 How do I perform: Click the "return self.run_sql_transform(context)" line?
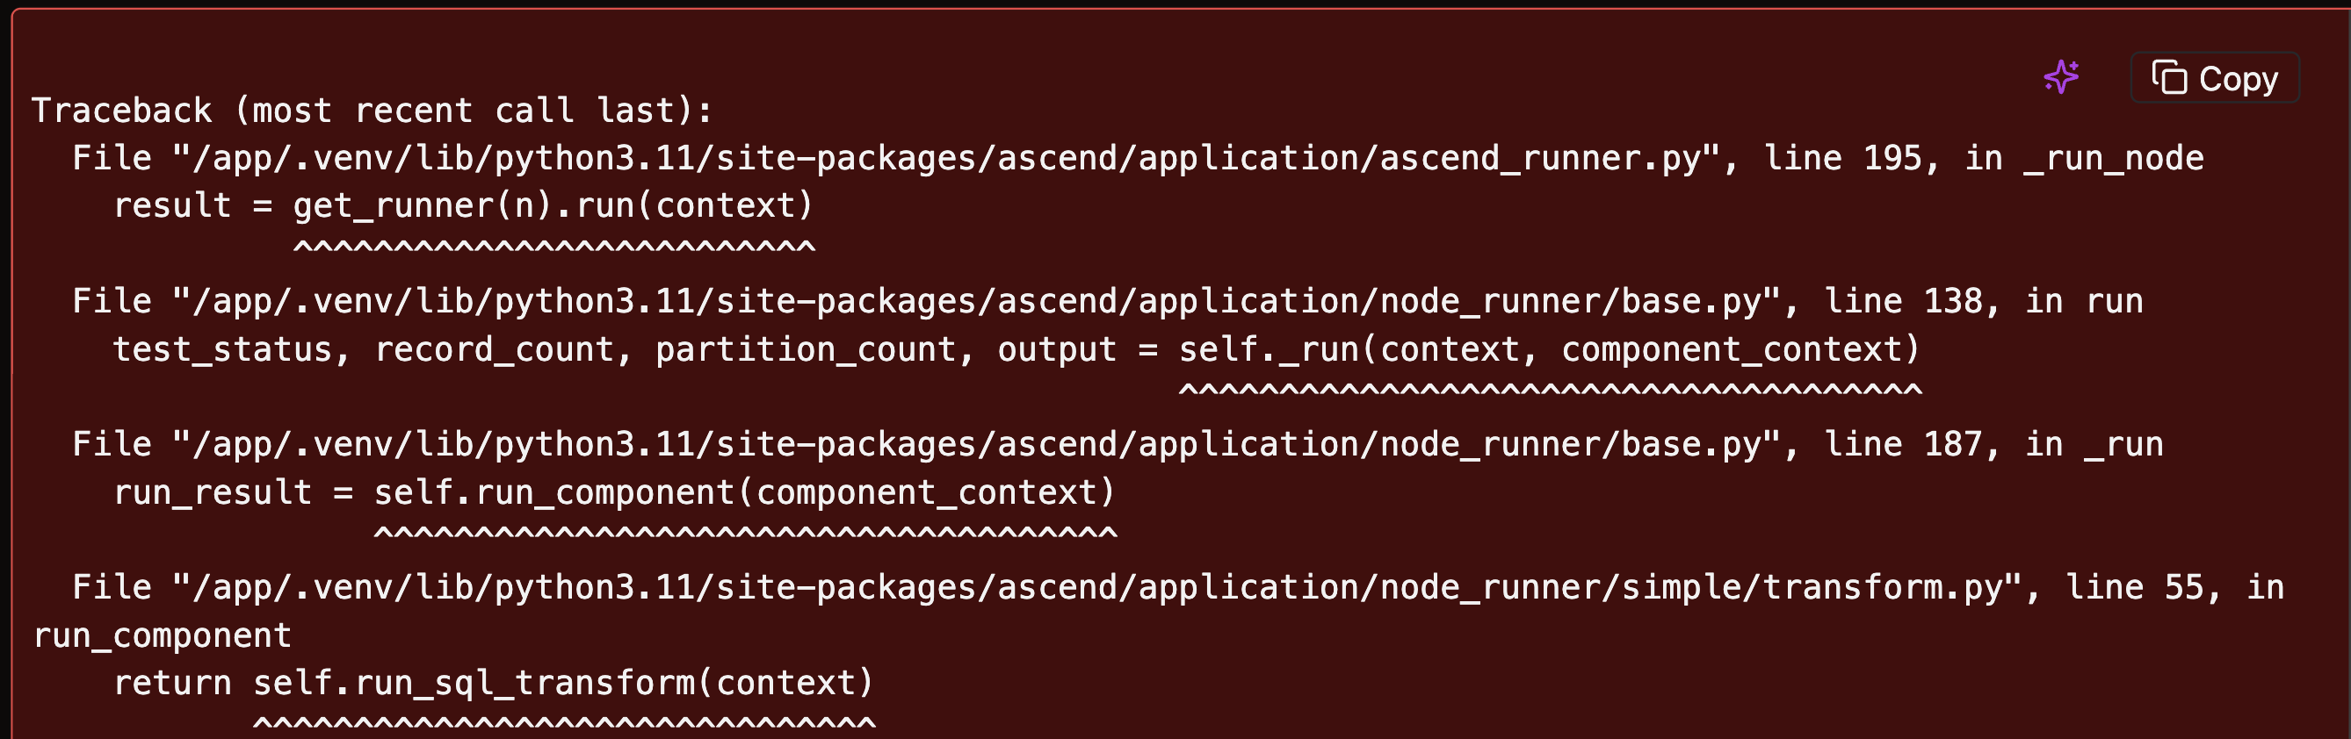493,684
